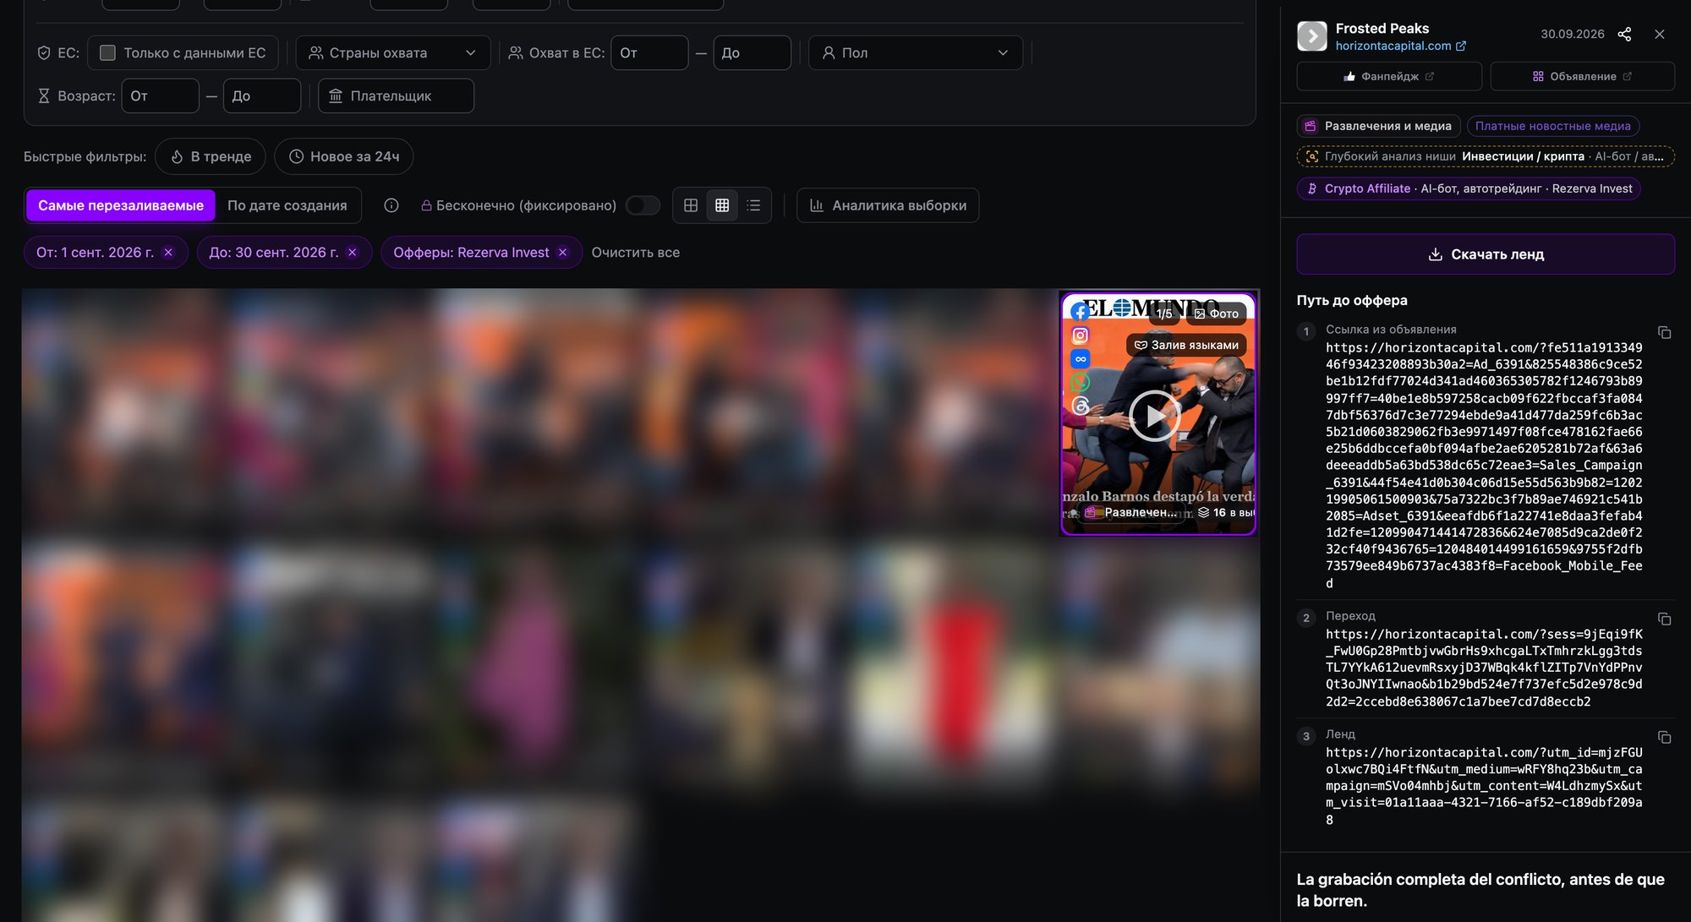Open the horizontacapital.com link
This screenshot has height=922, width=1691.
[1401, 46]
